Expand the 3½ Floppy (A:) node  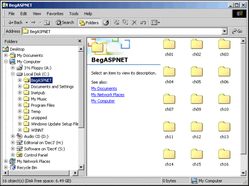point(13,68)
